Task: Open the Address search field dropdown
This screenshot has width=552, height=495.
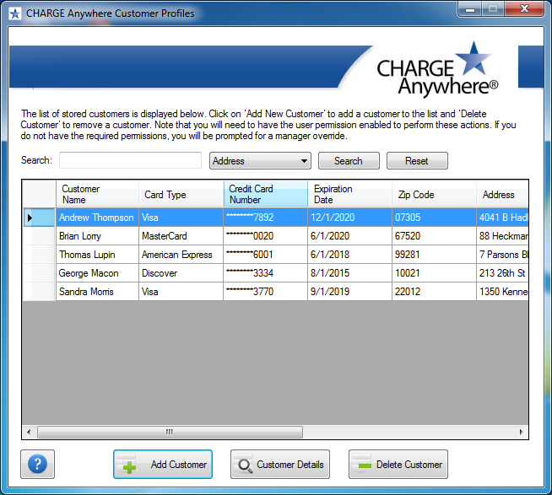Action: pos(260,161)
